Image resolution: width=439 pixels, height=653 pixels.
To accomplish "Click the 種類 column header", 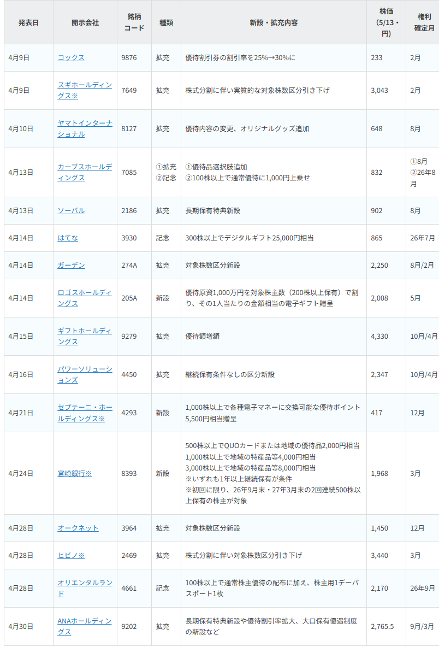I will pyautogui.click(x=166, y=22).
